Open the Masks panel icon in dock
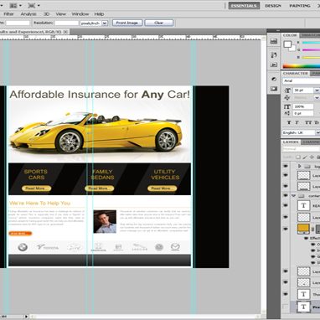Screen dimensions: 320x320 click(274, 89)
